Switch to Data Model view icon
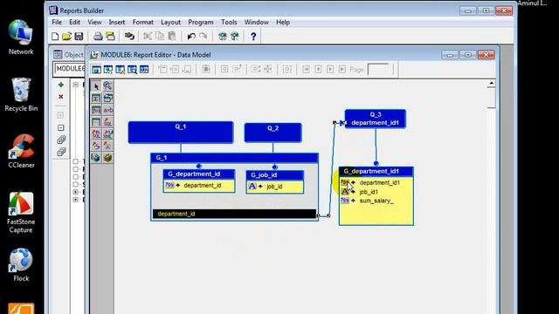Screen dimensions: 559x314 coord(96,70)
